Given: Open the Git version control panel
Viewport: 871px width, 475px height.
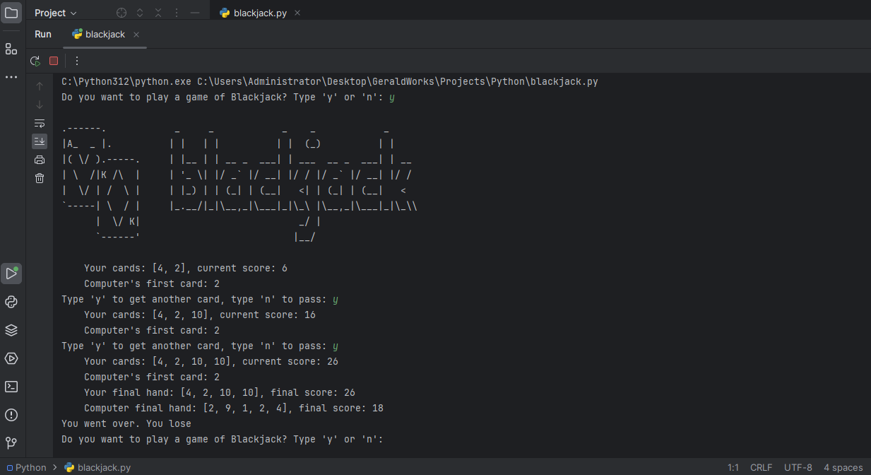Looking at the screenshot, I should (x=11, y=443).
